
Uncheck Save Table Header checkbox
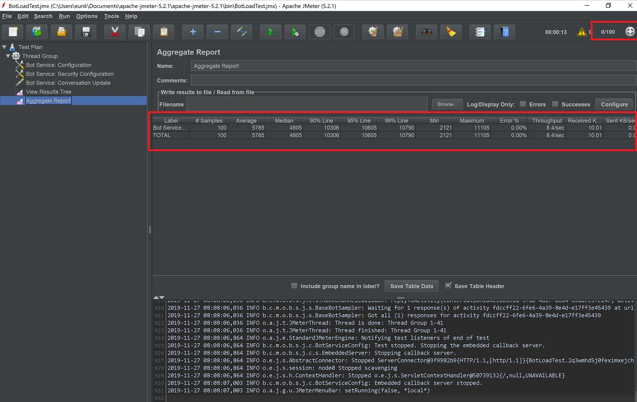[448, 286]
